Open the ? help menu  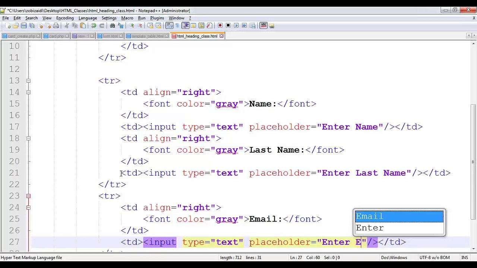[x=190, y=18]
